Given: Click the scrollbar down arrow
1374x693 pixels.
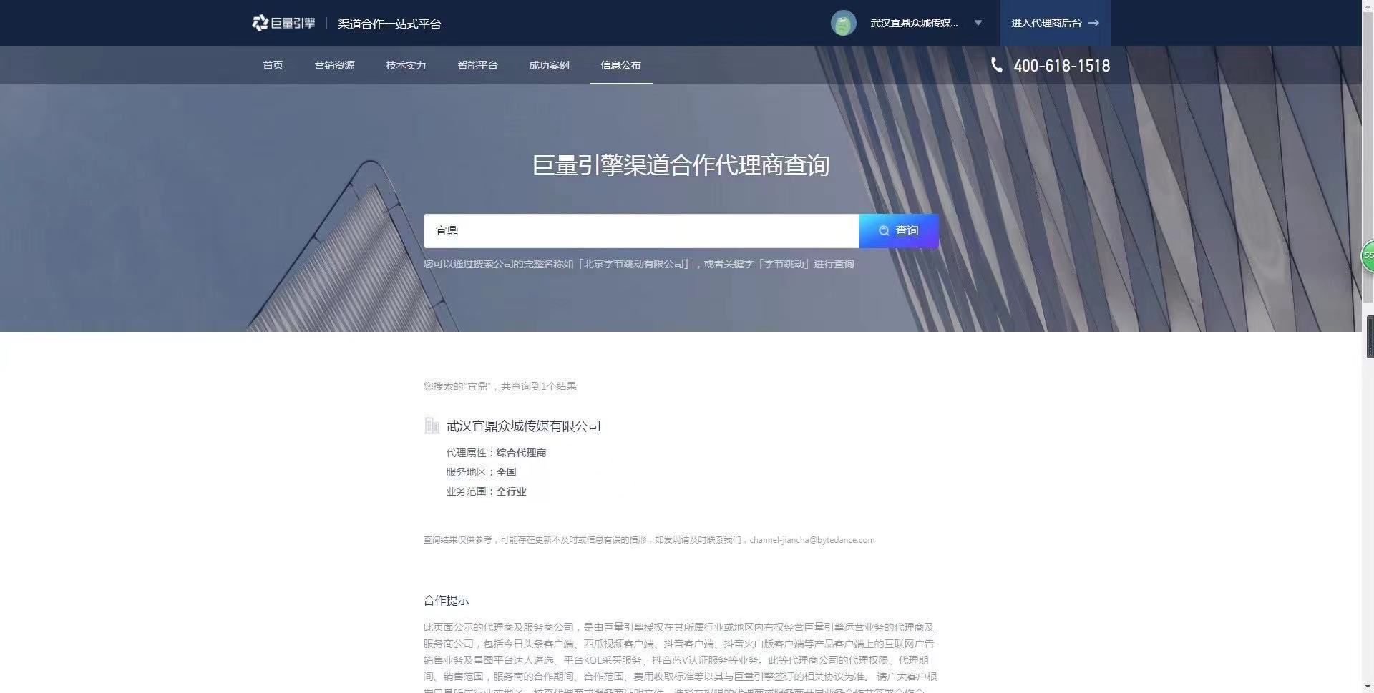Looking at the screenshot, I should click(1368, 687).
